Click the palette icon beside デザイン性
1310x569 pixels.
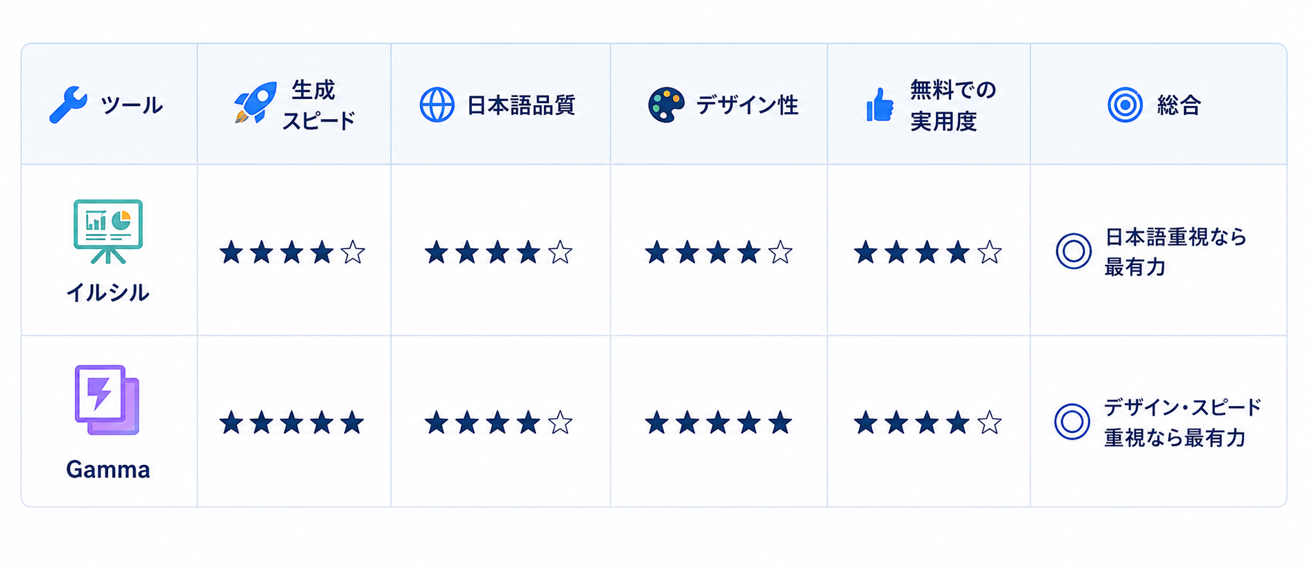(666, 105)
